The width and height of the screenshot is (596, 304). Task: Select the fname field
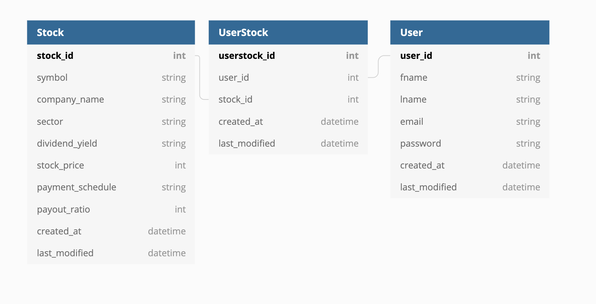coord(414,78)
